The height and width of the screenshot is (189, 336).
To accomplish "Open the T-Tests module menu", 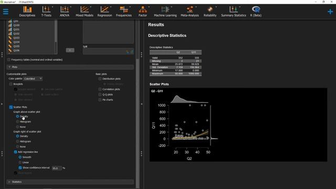I will click(46, 12).
